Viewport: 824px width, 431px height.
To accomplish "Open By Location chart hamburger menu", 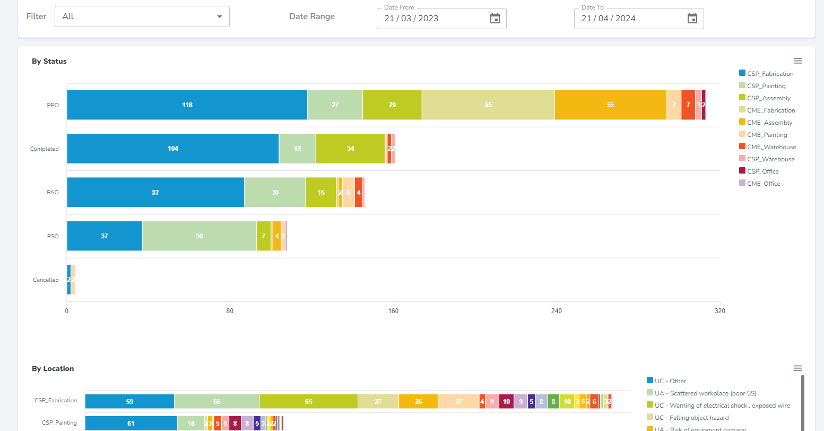I will pyautogui.click(x=797, y=368).
